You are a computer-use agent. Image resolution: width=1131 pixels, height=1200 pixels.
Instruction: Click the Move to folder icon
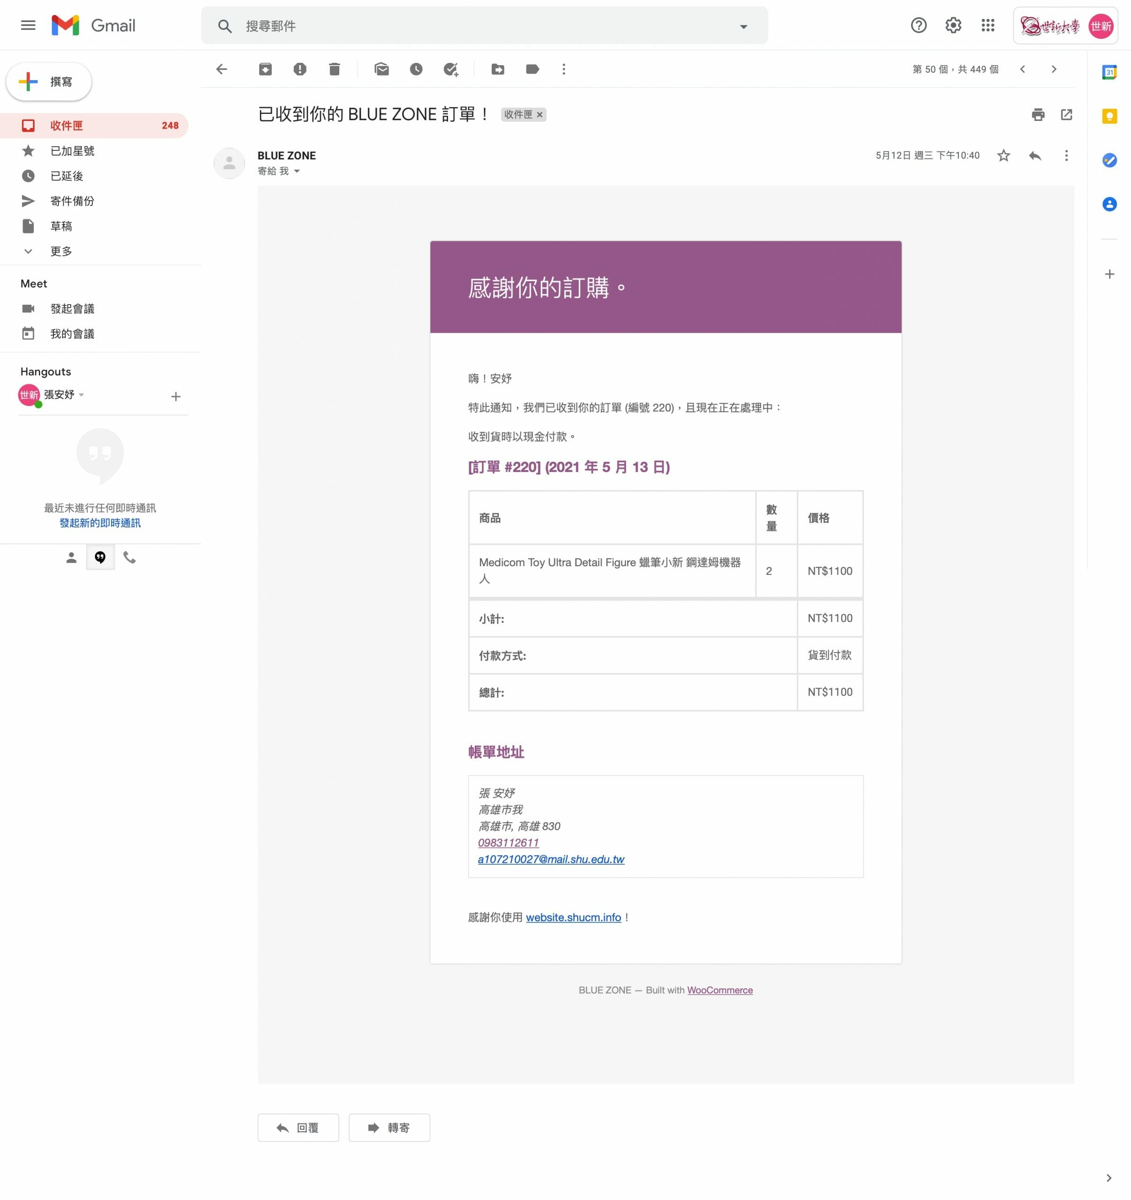[x=498, y=69]
